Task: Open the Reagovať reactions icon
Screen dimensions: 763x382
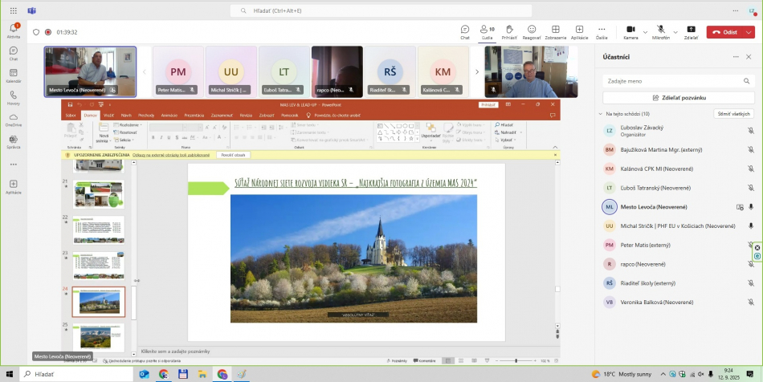Action: (532, 30)
